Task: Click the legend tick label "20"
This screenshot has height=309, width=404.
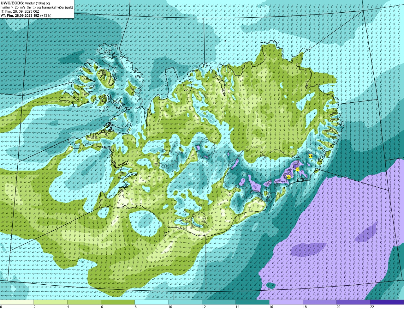Action: pyautogui.click(x=338, y=306)
